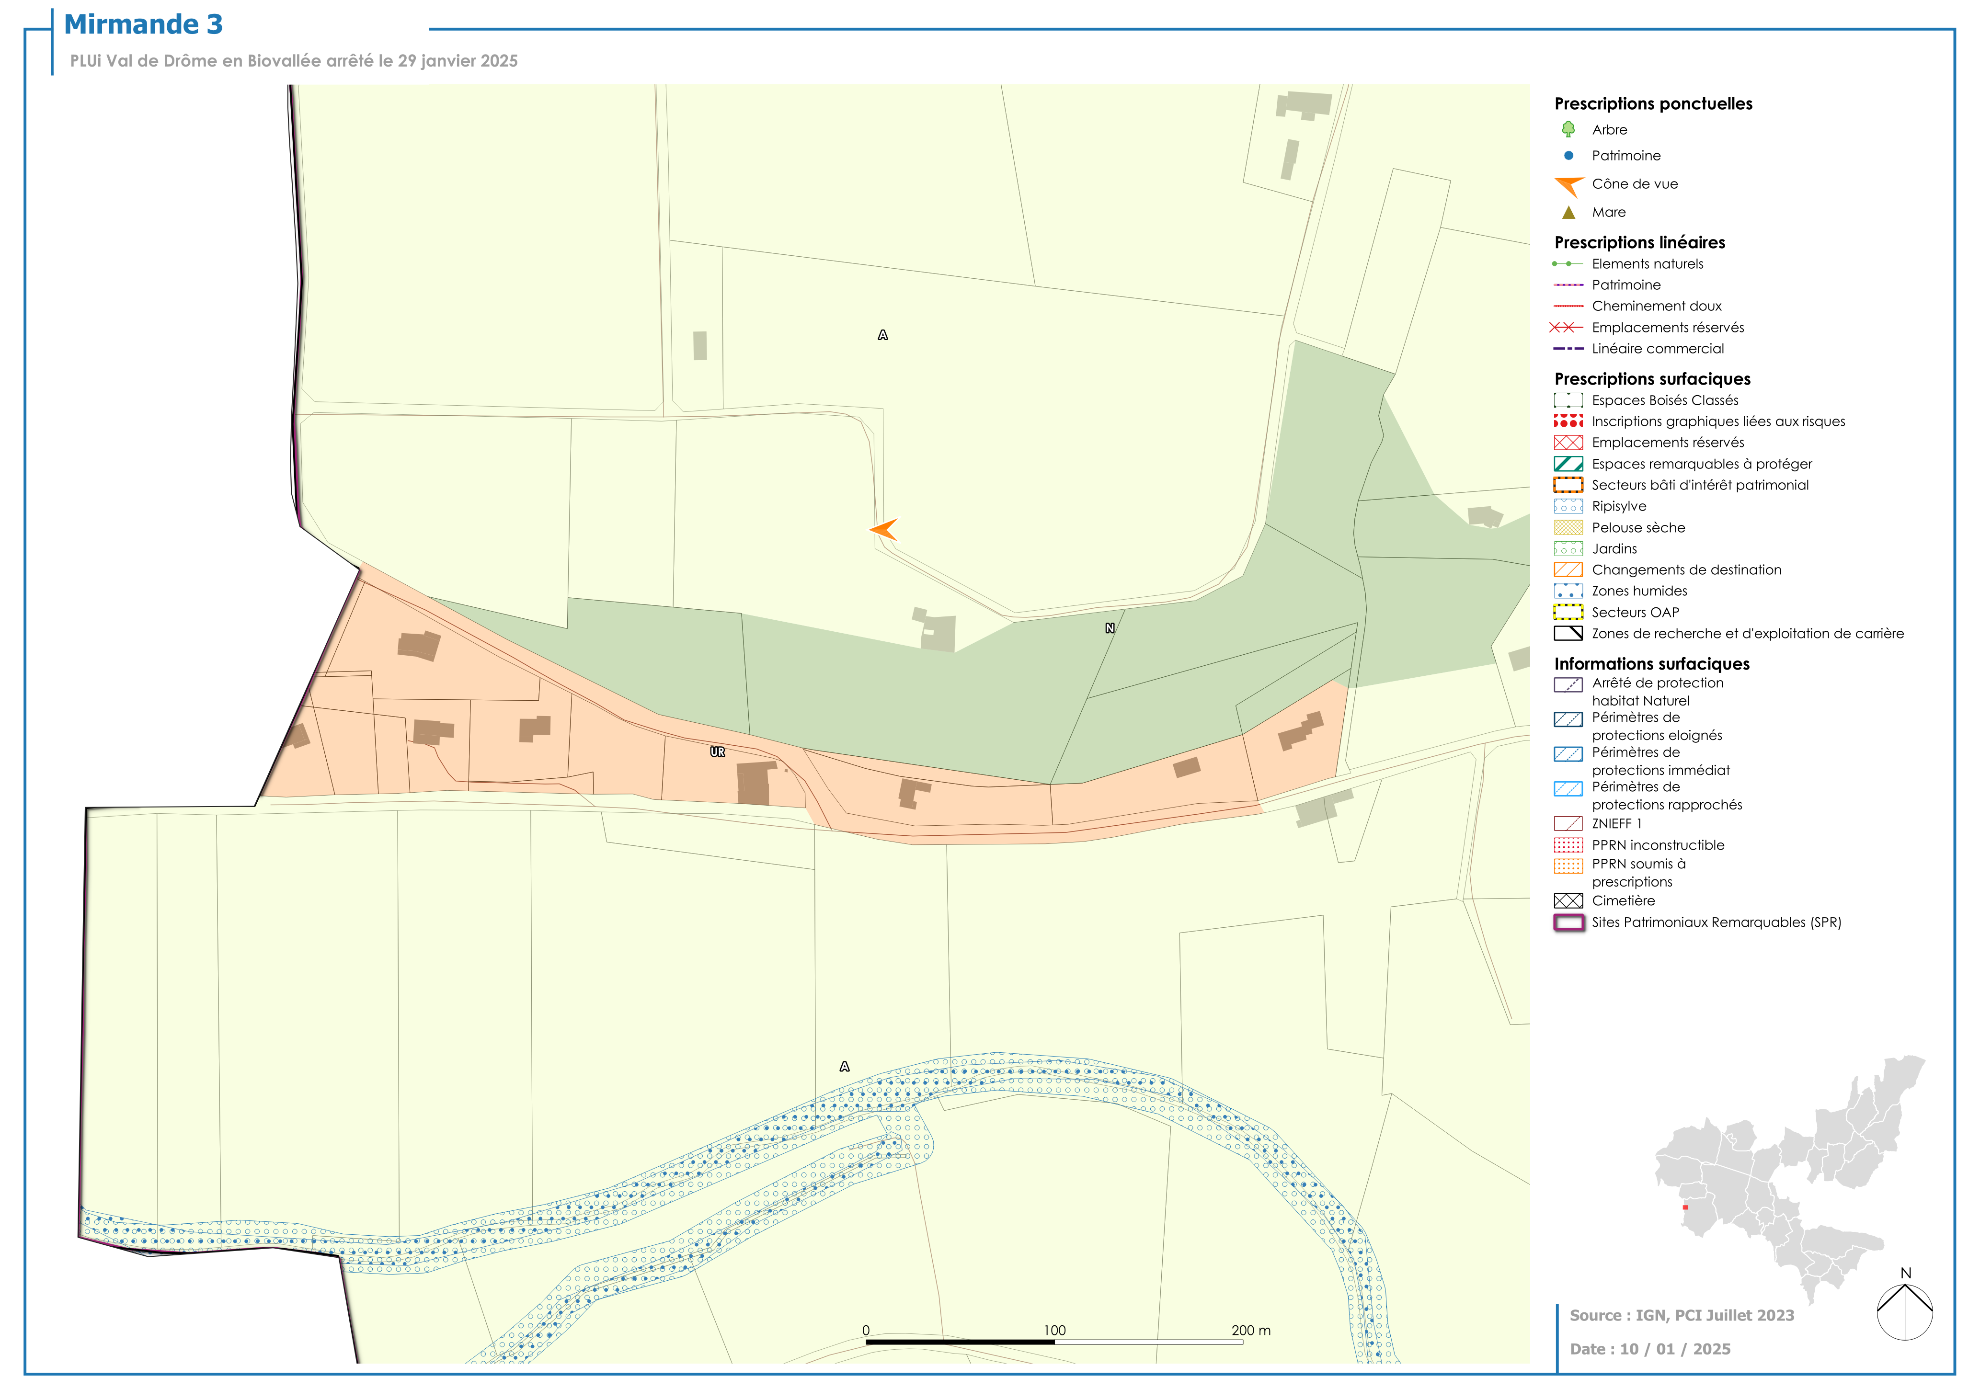The height and width of the screenshot is (1400, 1980).
Task: Click the southern A zone label near river
Action: tap(844, 1067)
